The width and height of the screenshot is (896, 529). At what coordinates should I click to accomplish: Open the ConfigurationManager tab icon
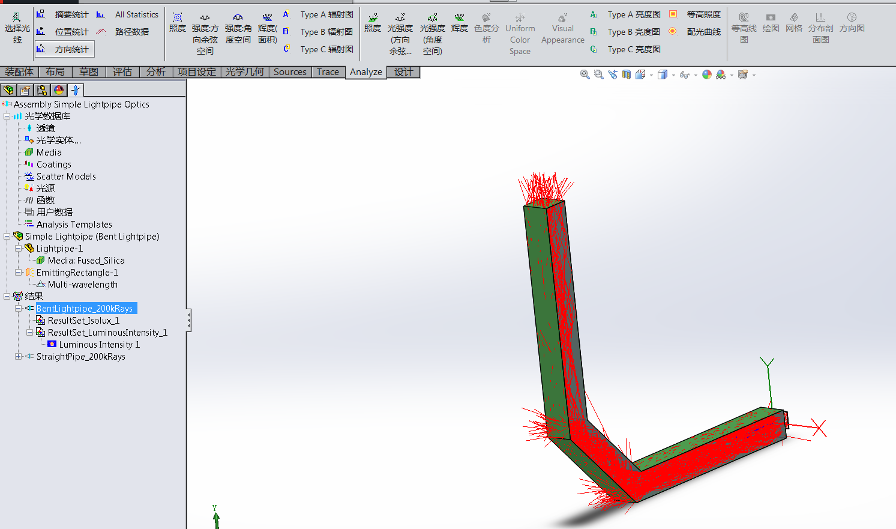[x=42, y=90]
